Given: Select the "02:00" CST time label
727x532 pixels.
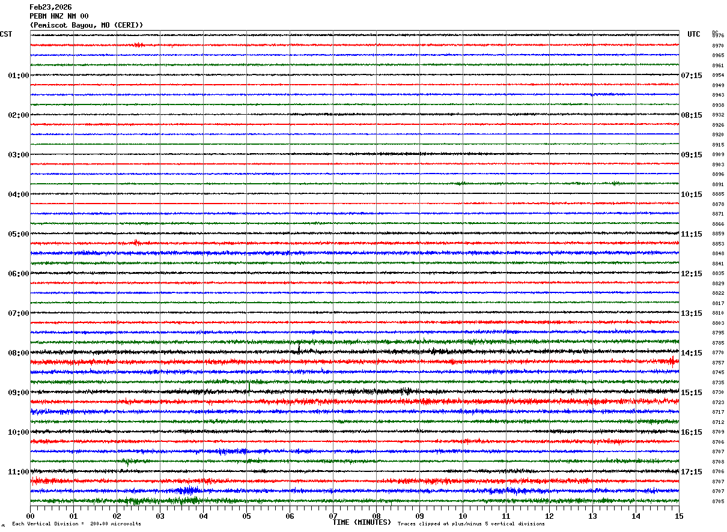Looking at the screenshot, I should tap(19, 115).
